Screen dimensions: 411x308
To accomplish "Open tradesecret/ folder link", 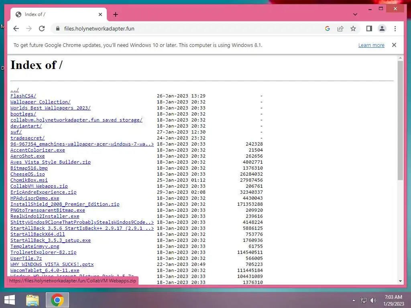I will [x=28, y=138].
